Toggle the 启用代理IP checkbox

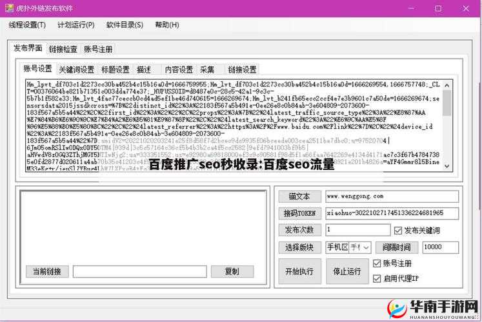pyautogui.click(x=377, y=278)
